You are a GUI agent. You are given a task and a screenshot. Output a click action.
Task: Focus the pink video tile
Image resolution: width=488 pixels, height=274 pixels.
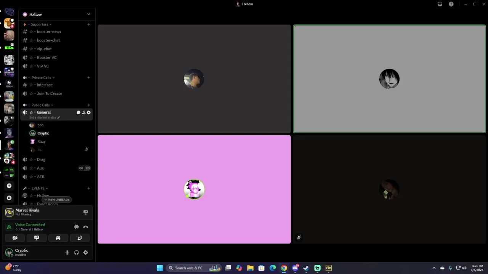(x=194, y=189)
